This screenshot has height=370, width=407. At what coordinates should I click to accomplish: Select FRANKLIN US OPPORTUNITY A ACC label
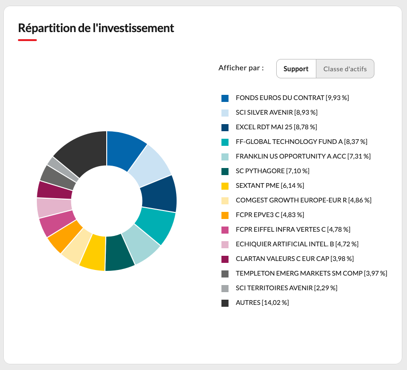tap(303, 156)
